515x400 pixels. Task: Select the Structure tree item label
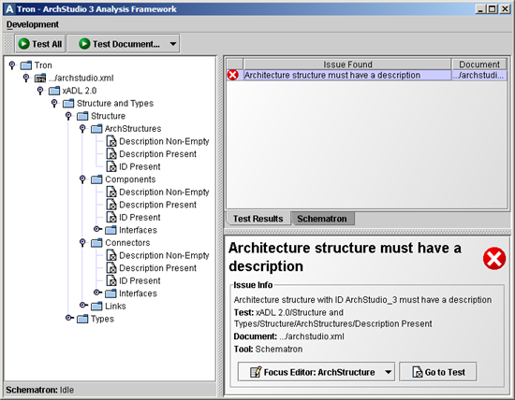tap(108, 116)
